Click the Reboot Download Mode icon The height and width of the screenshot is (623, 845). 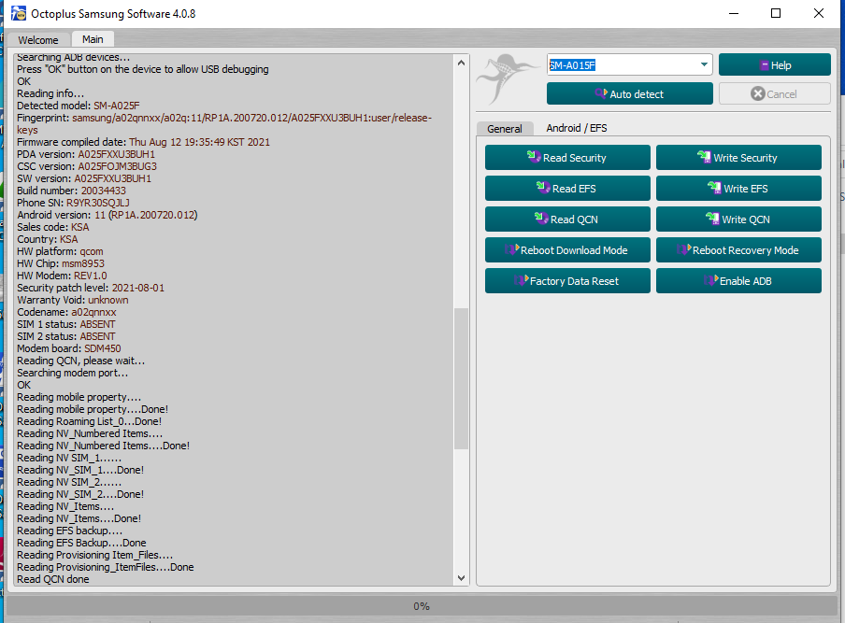click(x=511, y=250)
